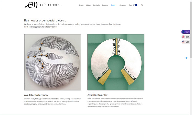
Task: Click the UK flag beside GBP
Action: click(x=183, y=37)
